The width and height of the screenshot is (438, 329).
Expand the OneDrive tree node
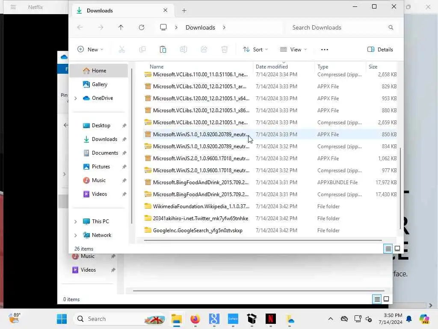pyautogui.click(x=75, y=98)
